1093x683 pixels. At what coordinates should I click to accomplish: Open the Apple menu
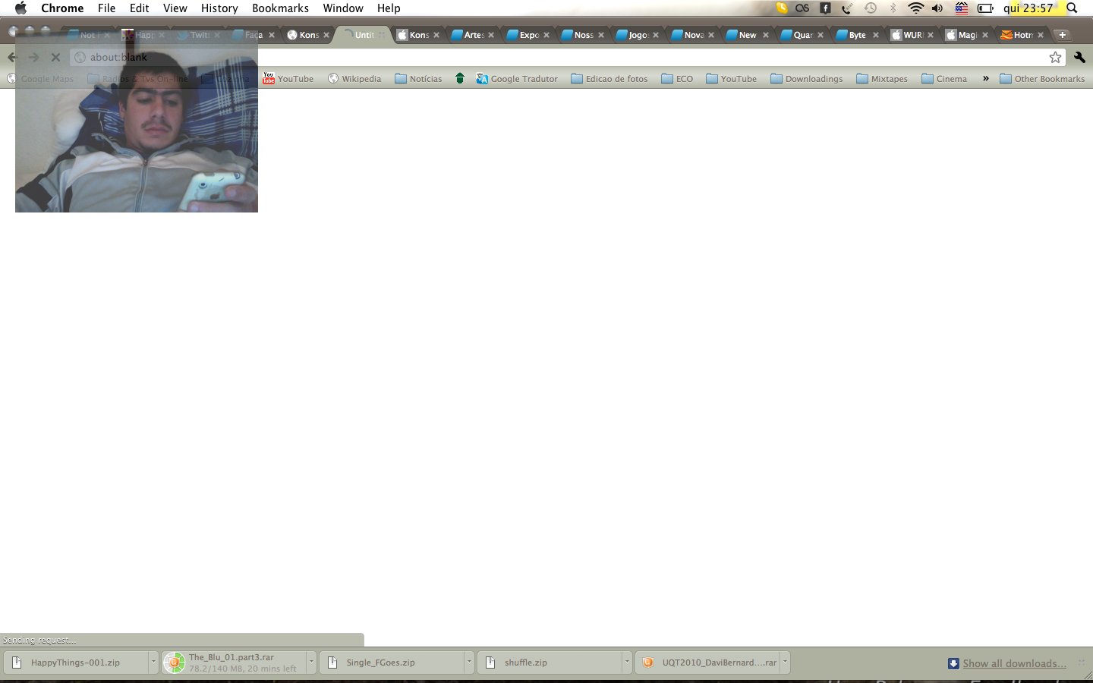pos(20,8)
